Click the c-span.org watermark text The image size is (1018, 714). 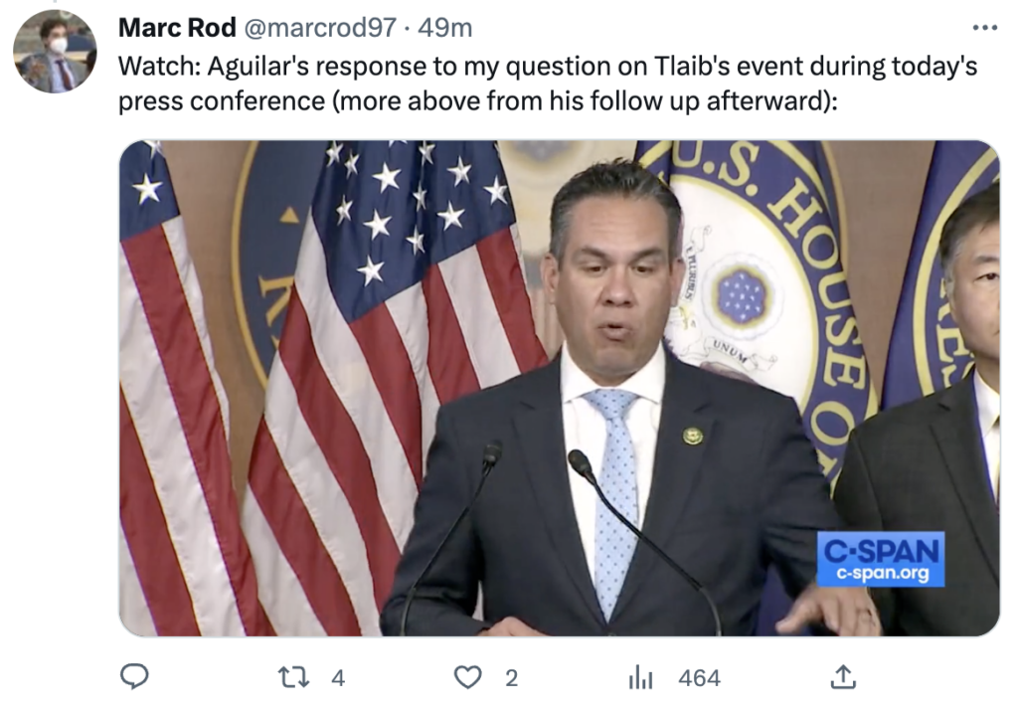point(880,573)
